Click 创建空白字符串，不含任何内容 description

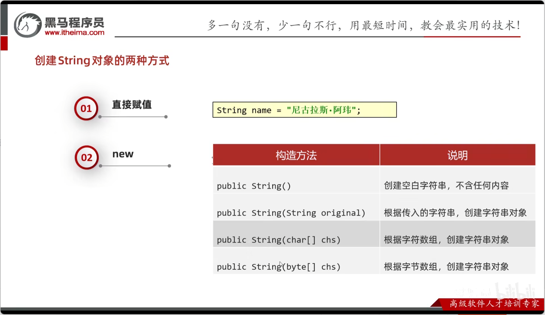[x=447, y=186]
